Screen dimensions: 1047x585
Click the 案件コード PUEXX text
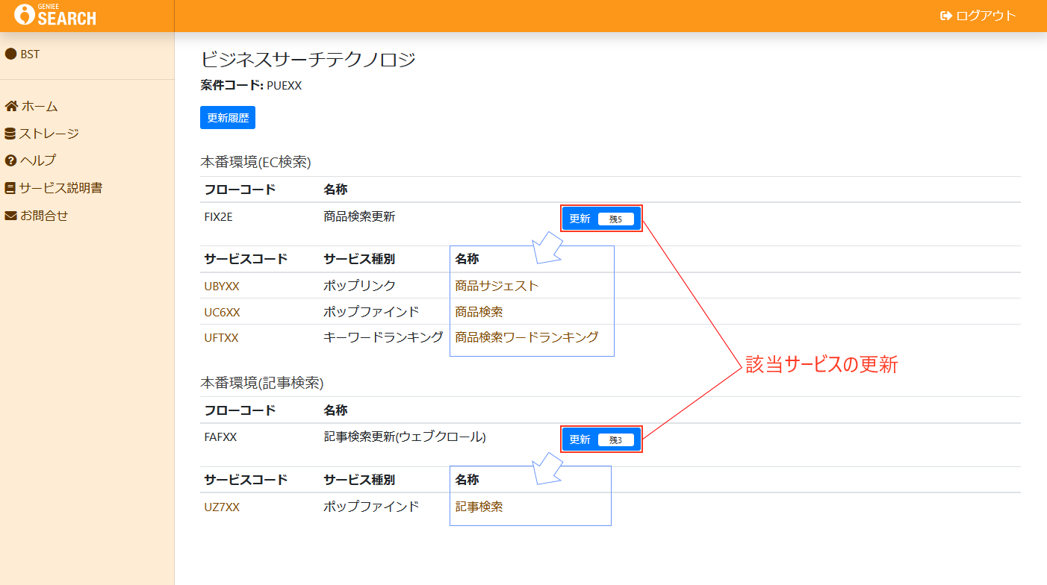click(251, 86)
